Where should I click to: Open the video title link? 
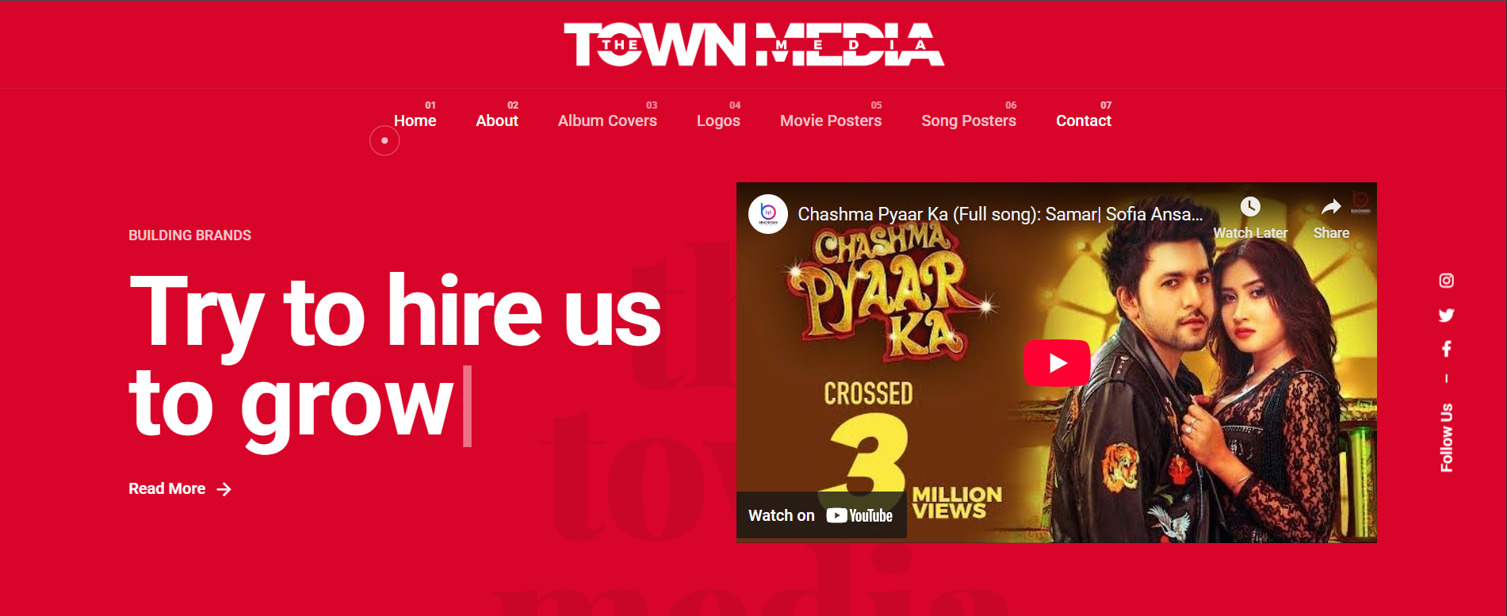pyautogui.click(x=1000, y=214)
